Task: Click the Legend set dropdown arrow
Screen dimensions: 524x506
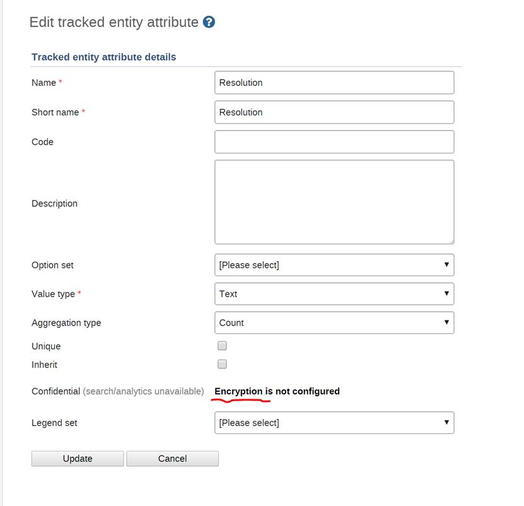Action: (x=446, y=423)
